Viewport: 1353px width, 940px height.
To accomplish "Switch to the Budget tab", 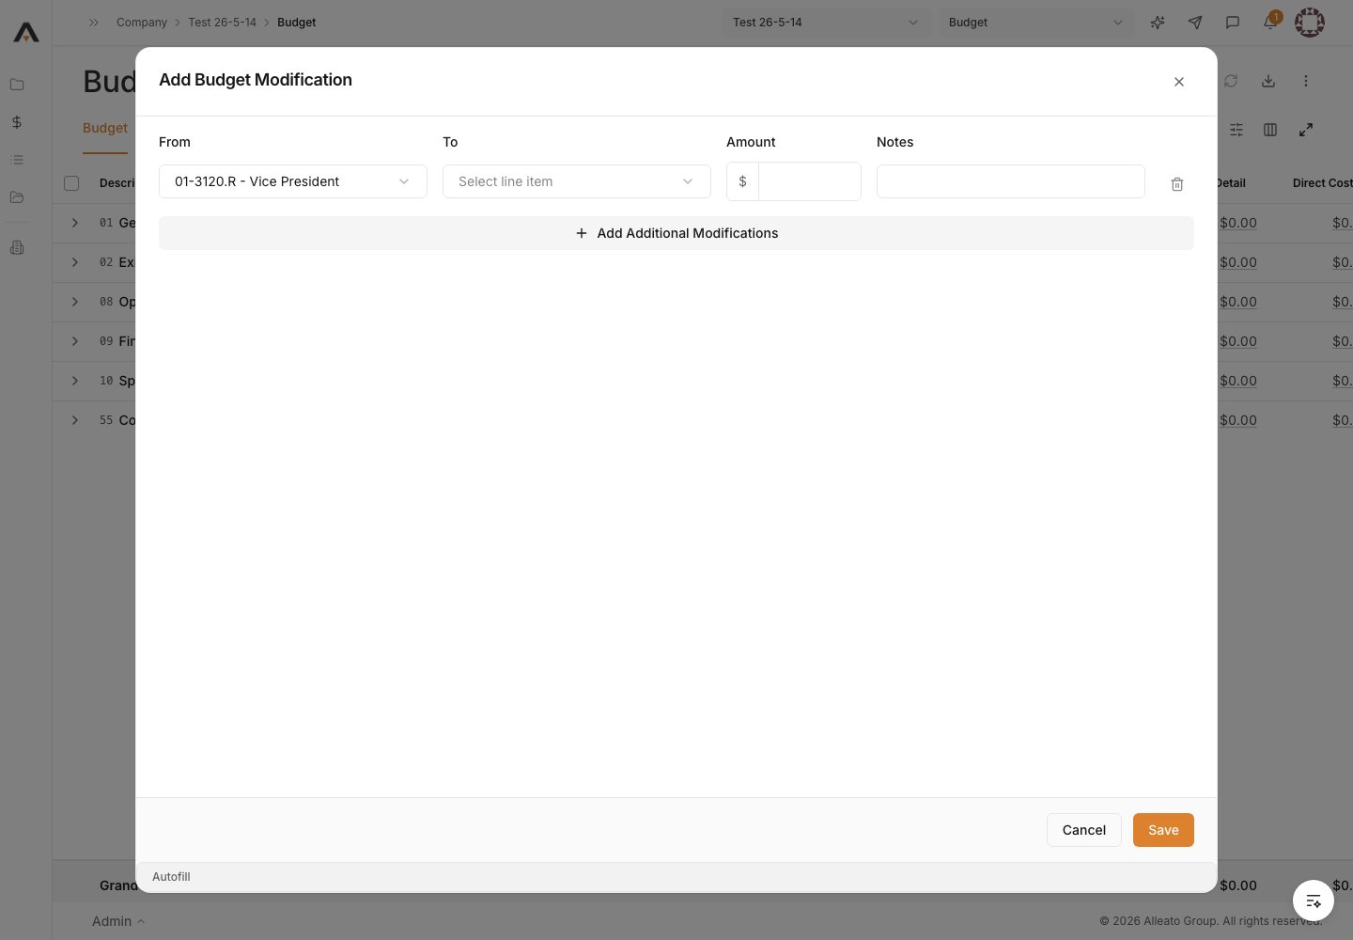I will pyautogui.click(x=105, y=128).
